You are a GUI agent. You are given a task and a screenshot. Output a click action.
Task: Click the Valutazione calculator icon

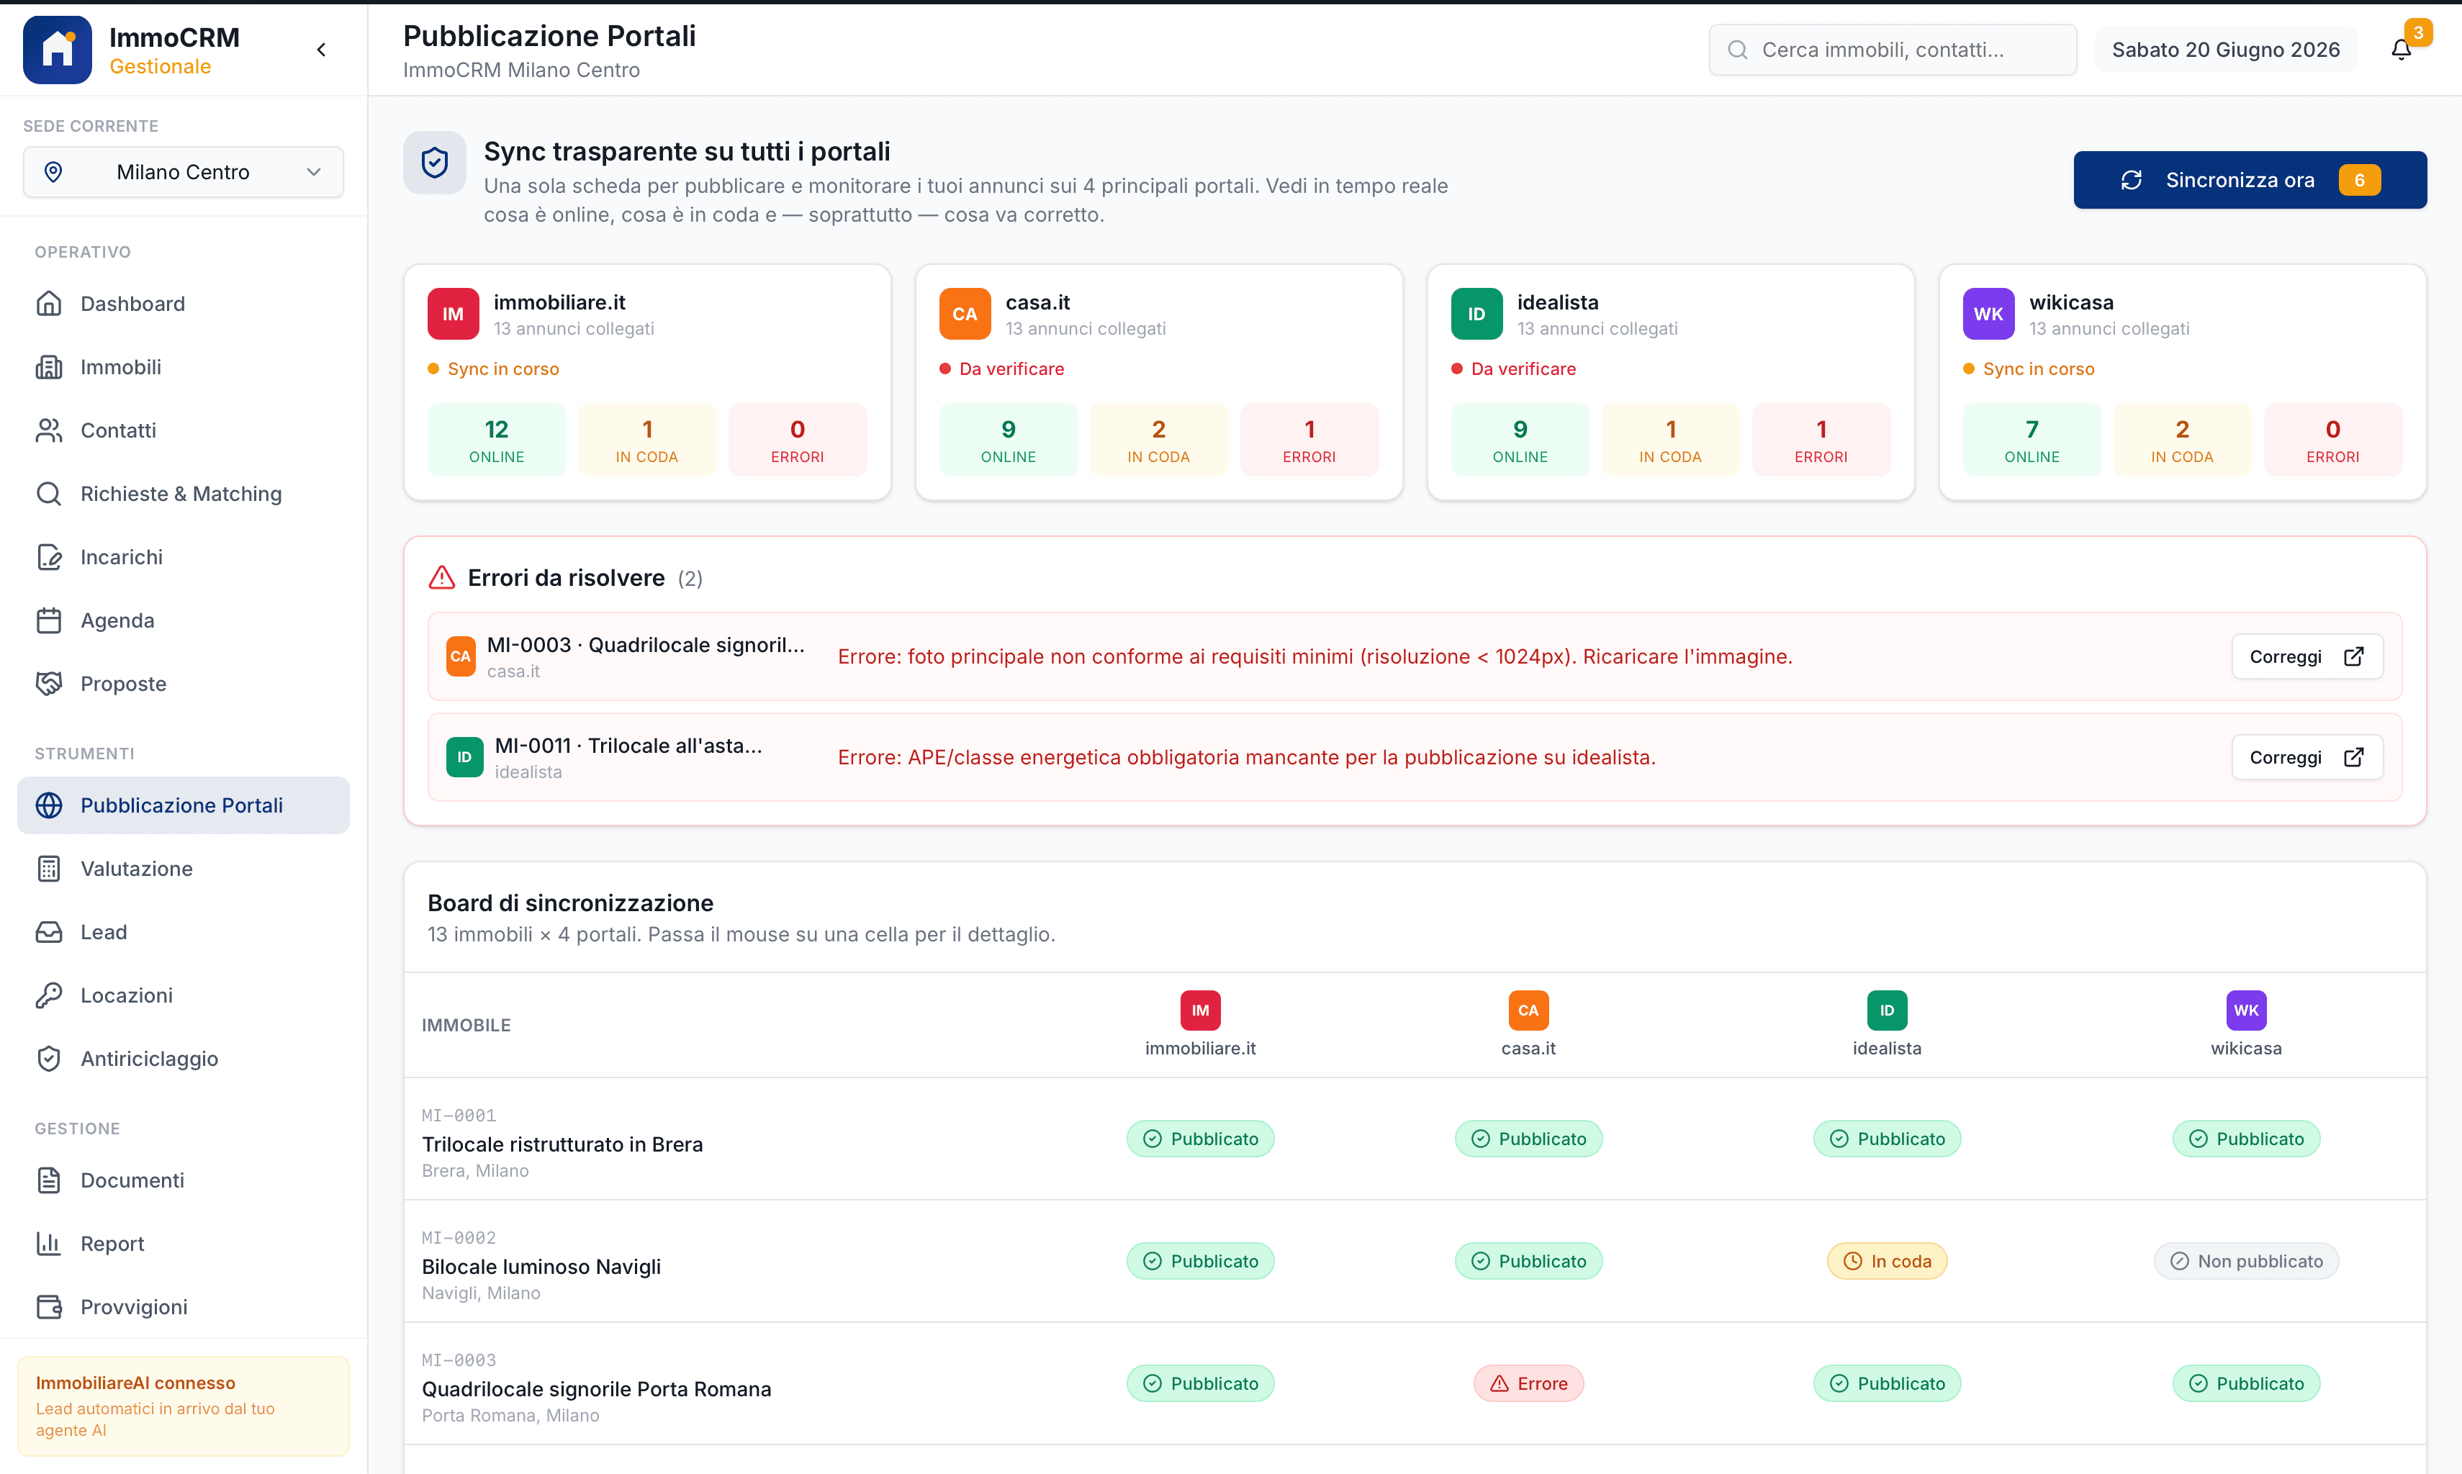tap(49, 869)
